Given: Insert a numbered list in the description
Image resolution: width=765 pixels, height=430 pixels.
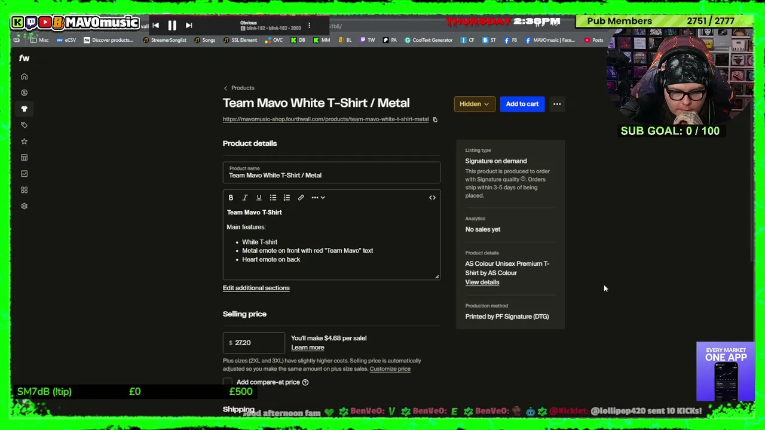Looking at the screenshot, I should pyautogui.click(x=287, y=198).
